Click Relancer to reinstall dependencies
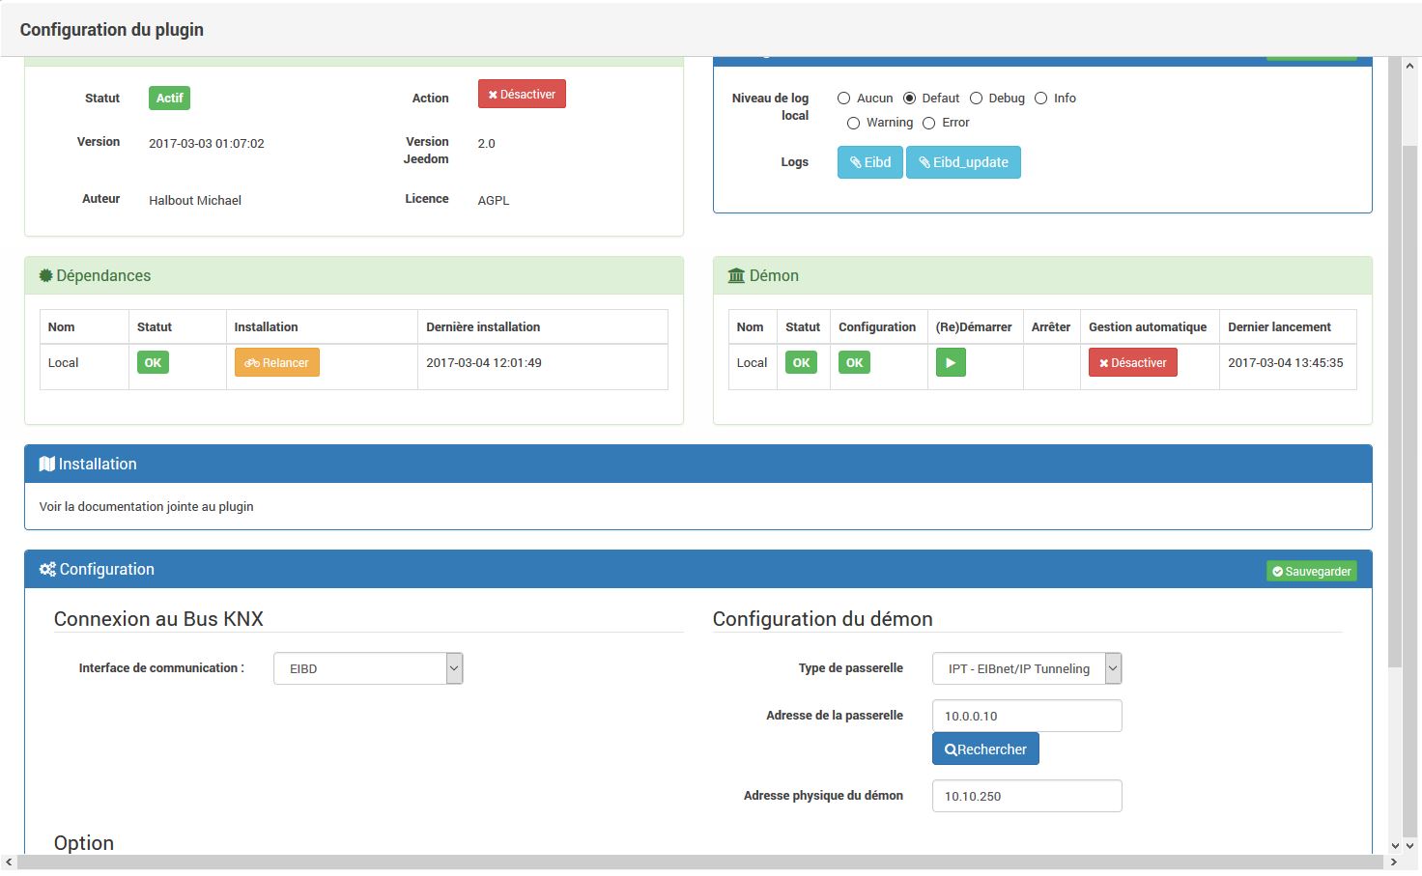1422x876 pixels. pyautogui.click(x=276, y=363)
